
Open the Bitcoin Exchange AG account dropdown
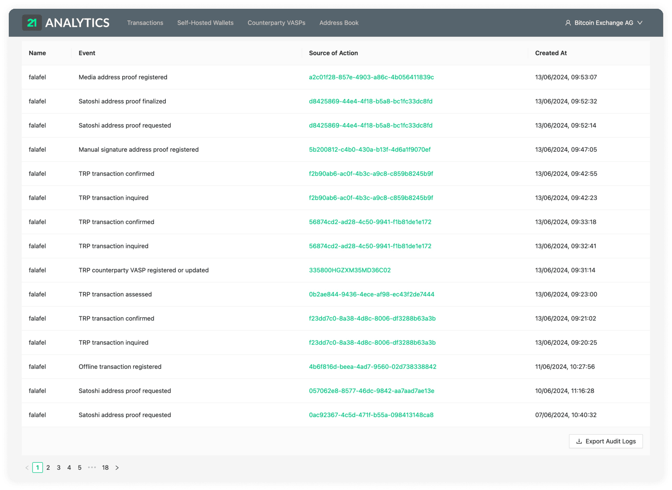click(604, 22)
